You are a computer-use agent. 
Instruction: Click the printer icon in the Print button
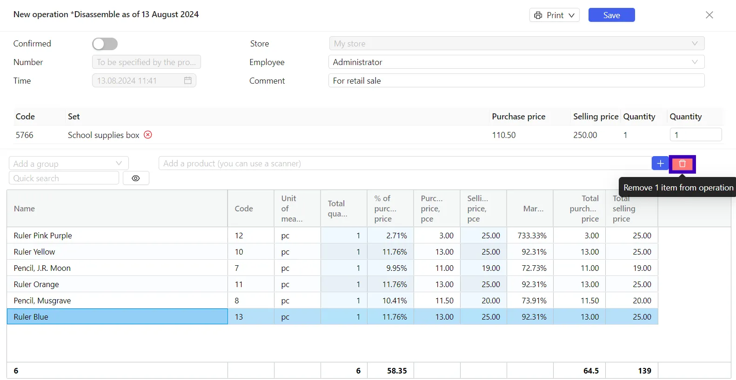click(538, 15)
